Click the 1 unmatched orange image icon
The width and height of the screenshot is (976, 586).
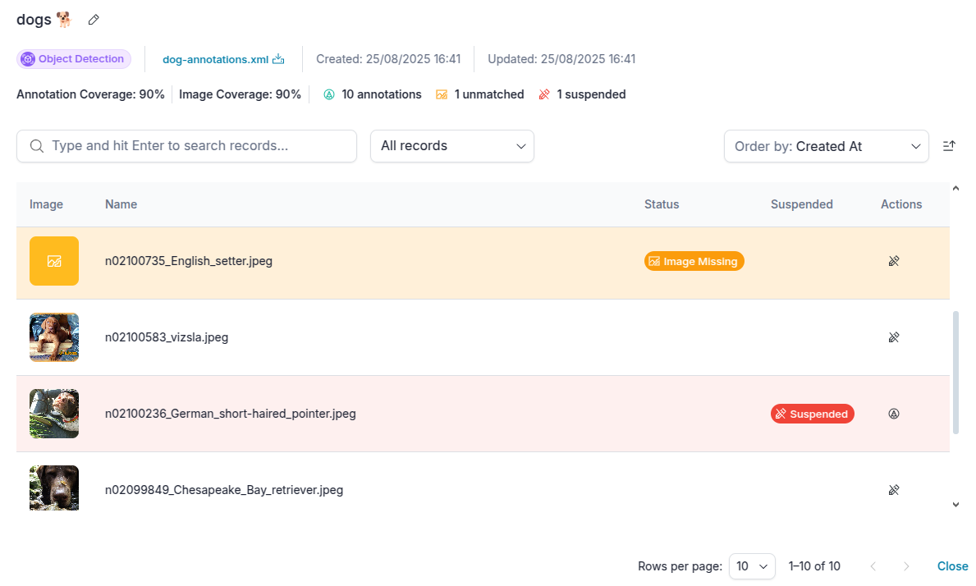442,94
